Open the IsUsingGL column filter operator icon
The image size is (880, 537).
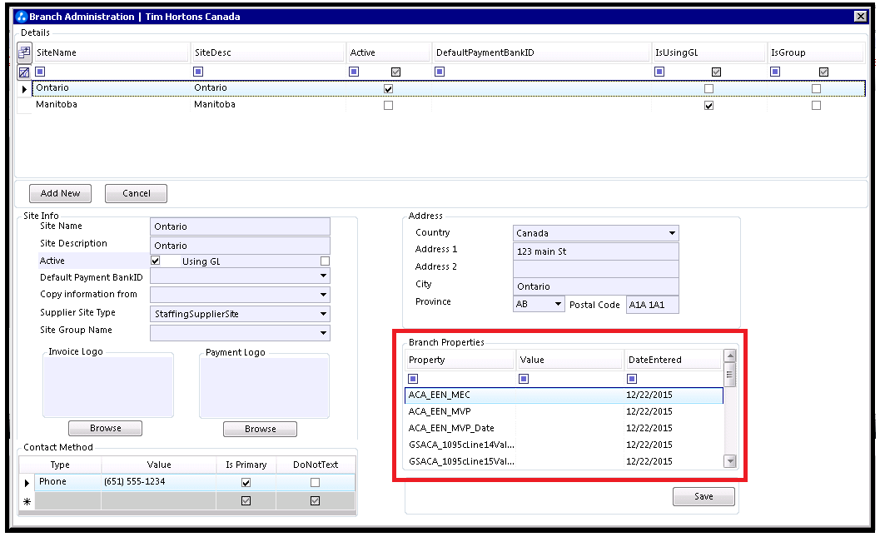(659, 72)
